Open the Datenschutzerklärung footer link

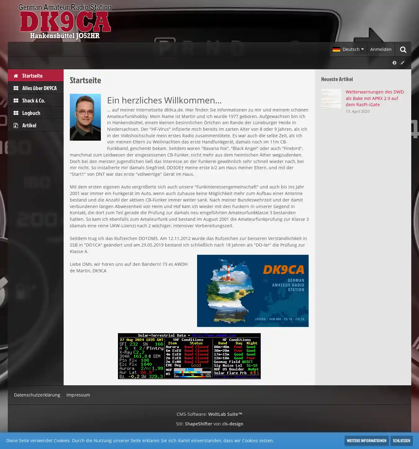click(37, 395)
